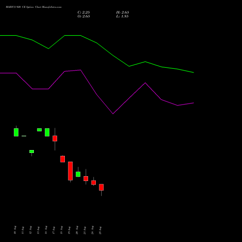Click the close value C: 2.25

[84, 13]
